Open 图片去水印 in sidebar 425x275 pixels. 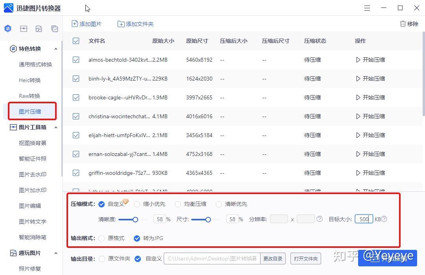coord(33,174)
